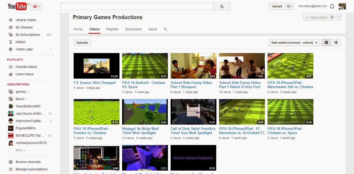
Task: Open the 0:36 duration video thumbnail
Action: click(x=193, y=158)
